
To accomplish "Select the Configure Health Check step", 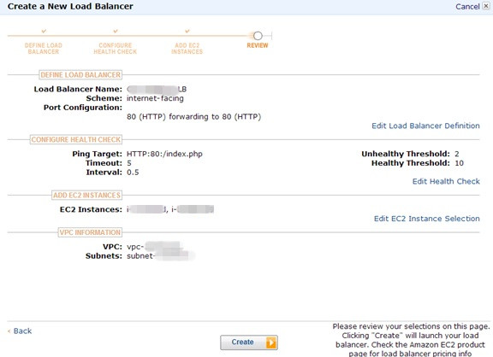I will click(x=115, y=49).
